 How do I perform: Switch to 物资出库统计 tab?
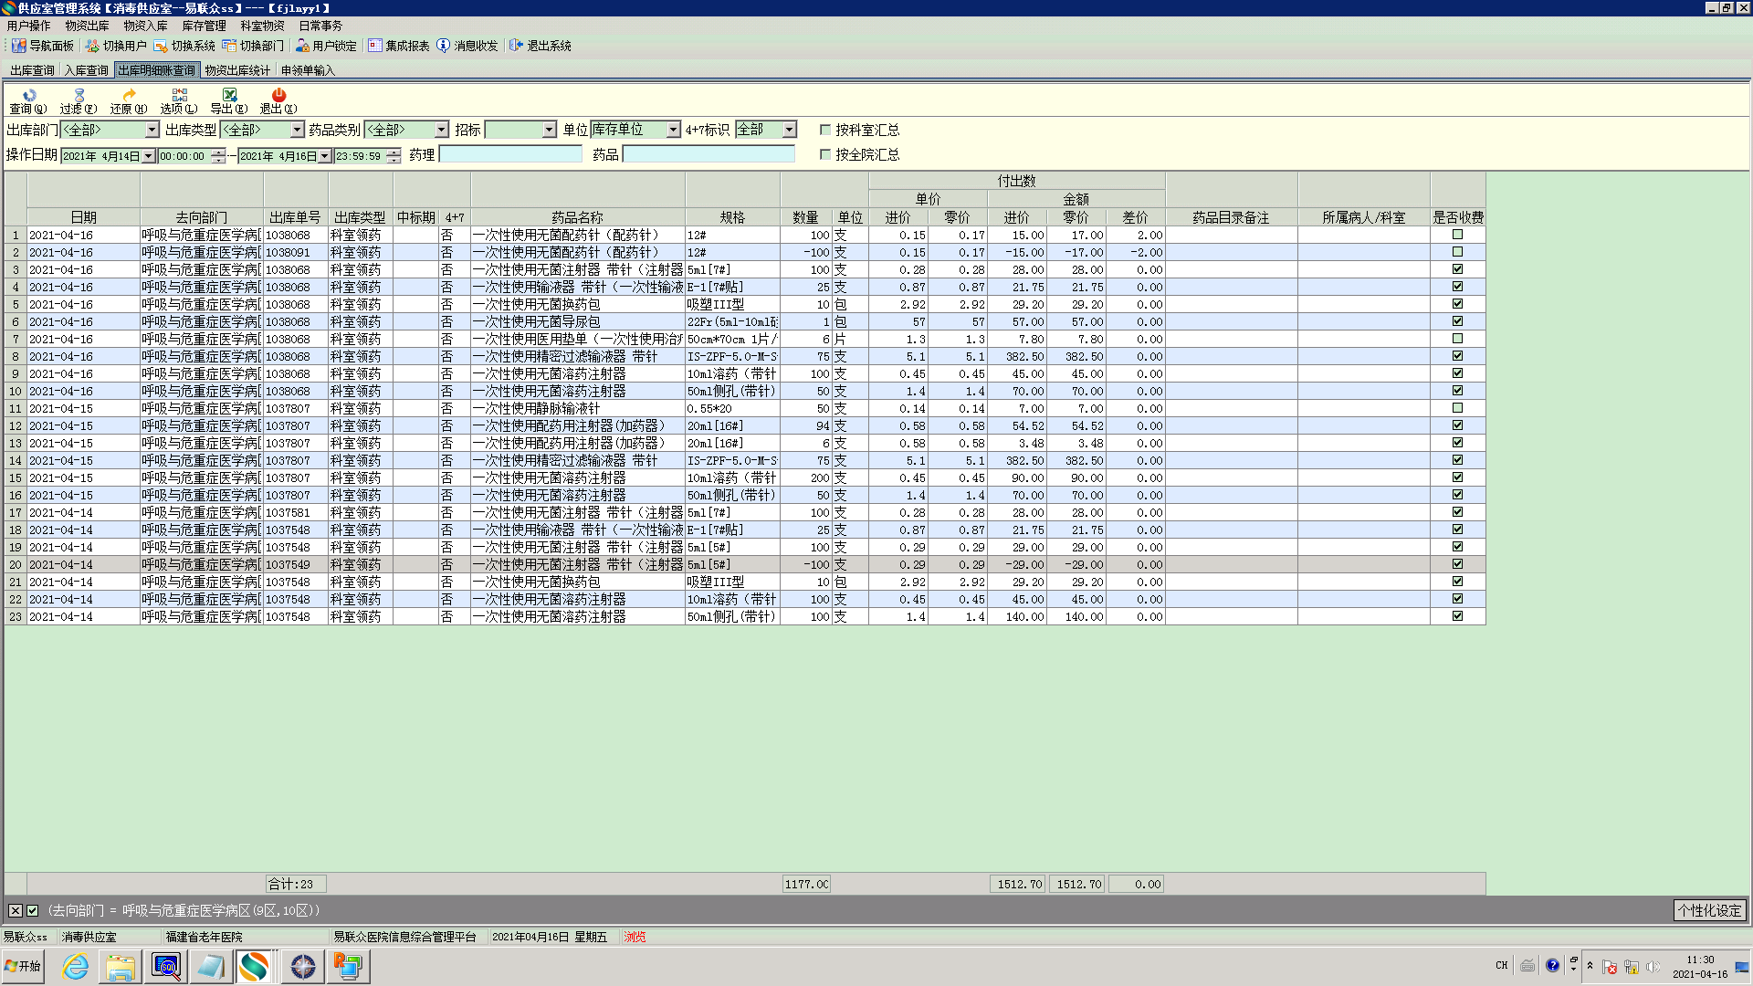click(237, 70)
